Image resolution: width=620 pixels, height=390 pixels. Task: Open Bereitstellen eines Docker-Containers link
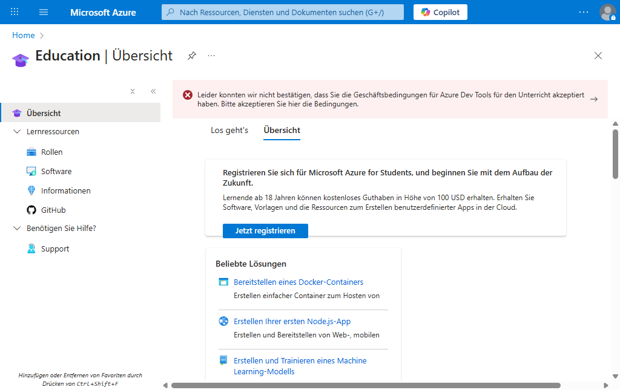[x=298, y=282]
